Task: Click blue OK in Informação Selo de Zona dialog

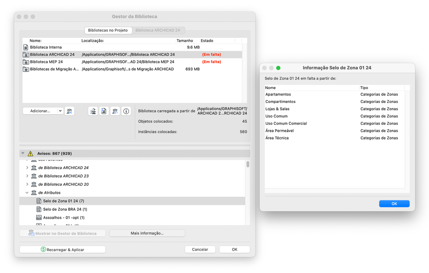Action: click(394, 204)
